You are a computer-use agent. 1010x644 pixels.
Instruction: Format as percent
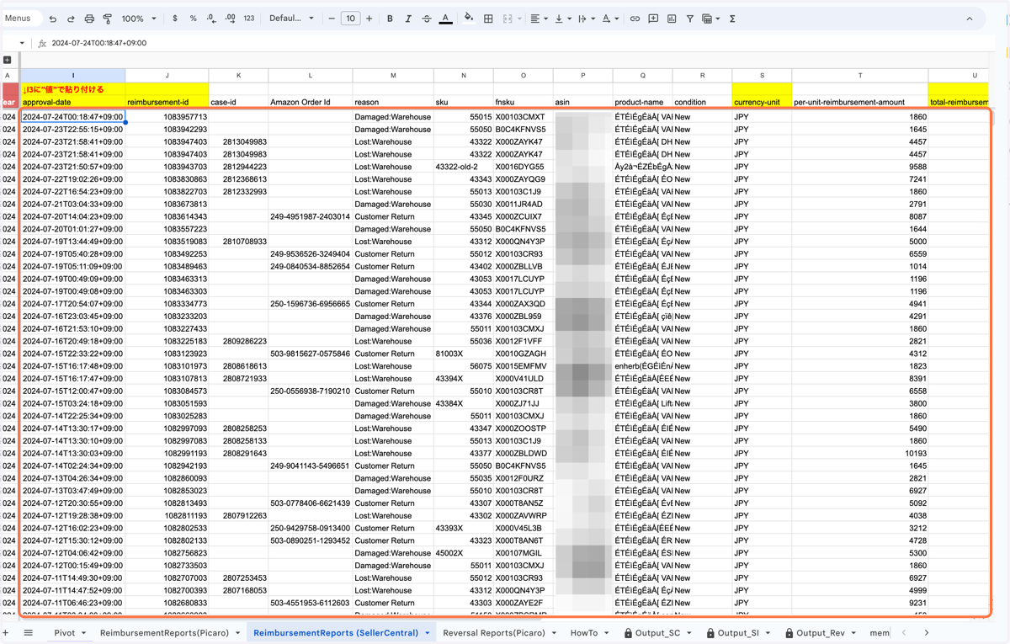(x=194, y=19)
